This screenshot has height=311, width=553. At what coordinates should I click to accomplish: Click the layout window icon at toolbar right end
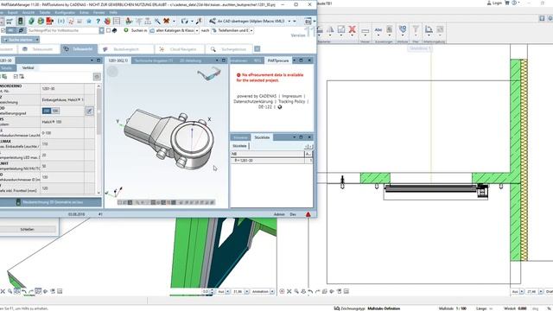pos(308,21)
